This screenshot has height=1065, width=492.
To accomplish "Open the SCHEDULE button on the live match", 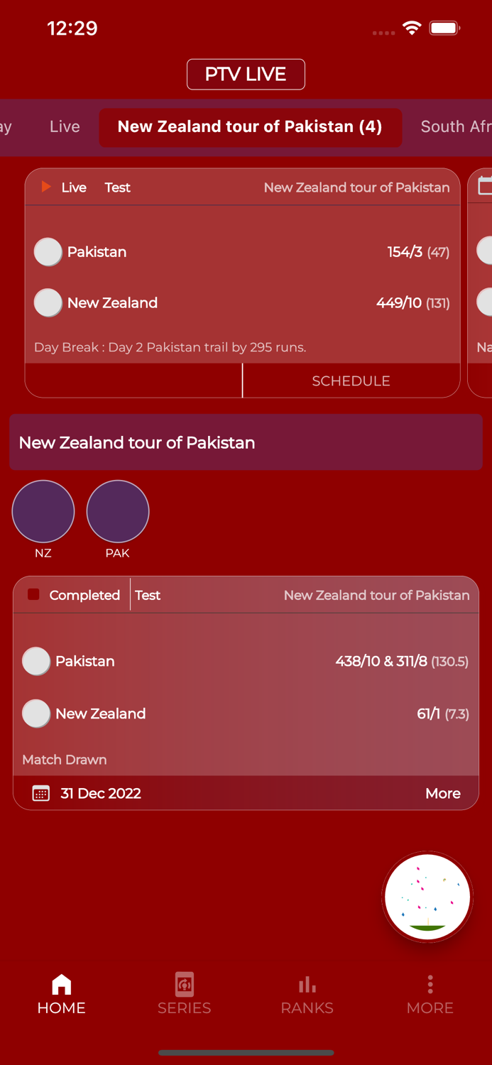I will pos(351,381).
